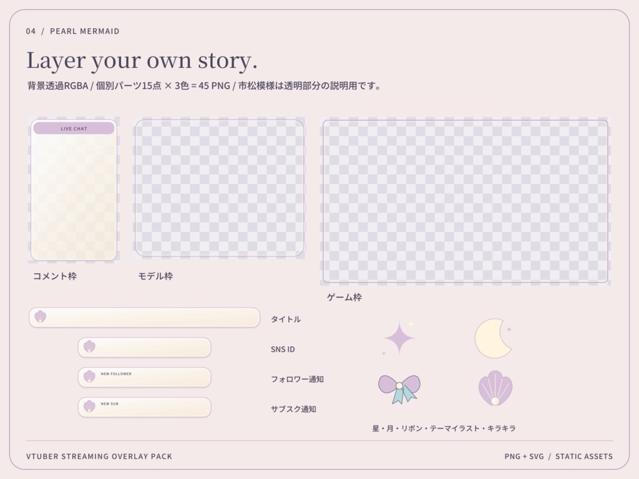
Task: Click the SNS ID label
Action: coord(283,349)
